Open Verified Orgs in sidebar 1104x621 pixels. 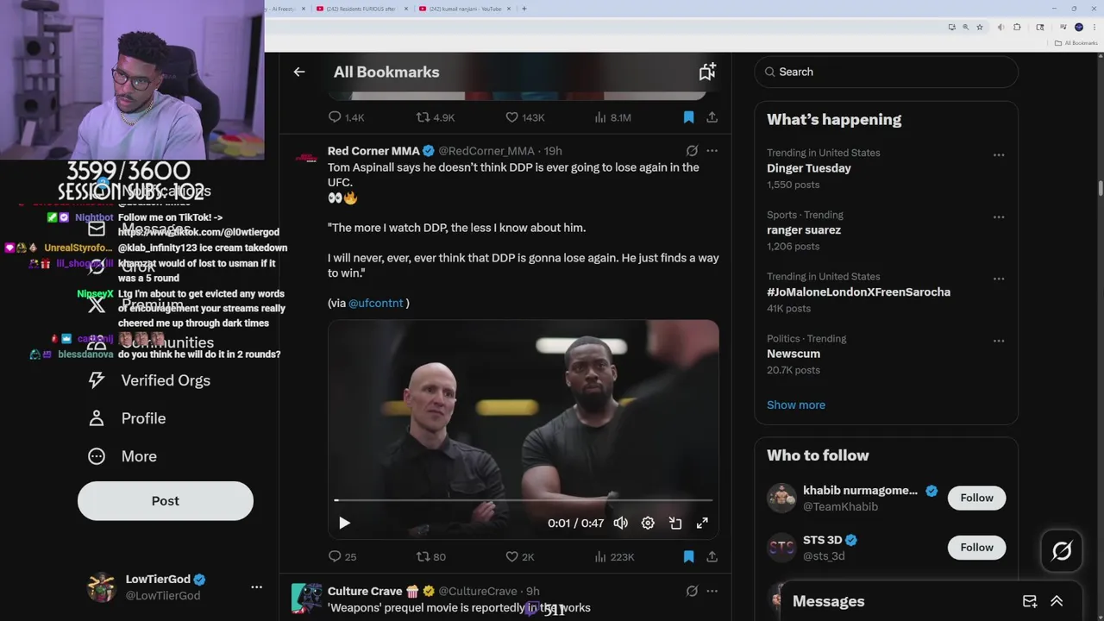click(149, 380)
